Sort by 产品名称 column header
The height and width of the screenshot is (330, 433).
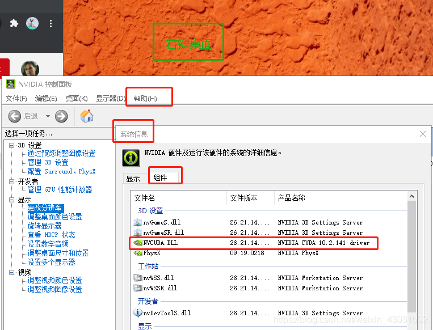340,198
